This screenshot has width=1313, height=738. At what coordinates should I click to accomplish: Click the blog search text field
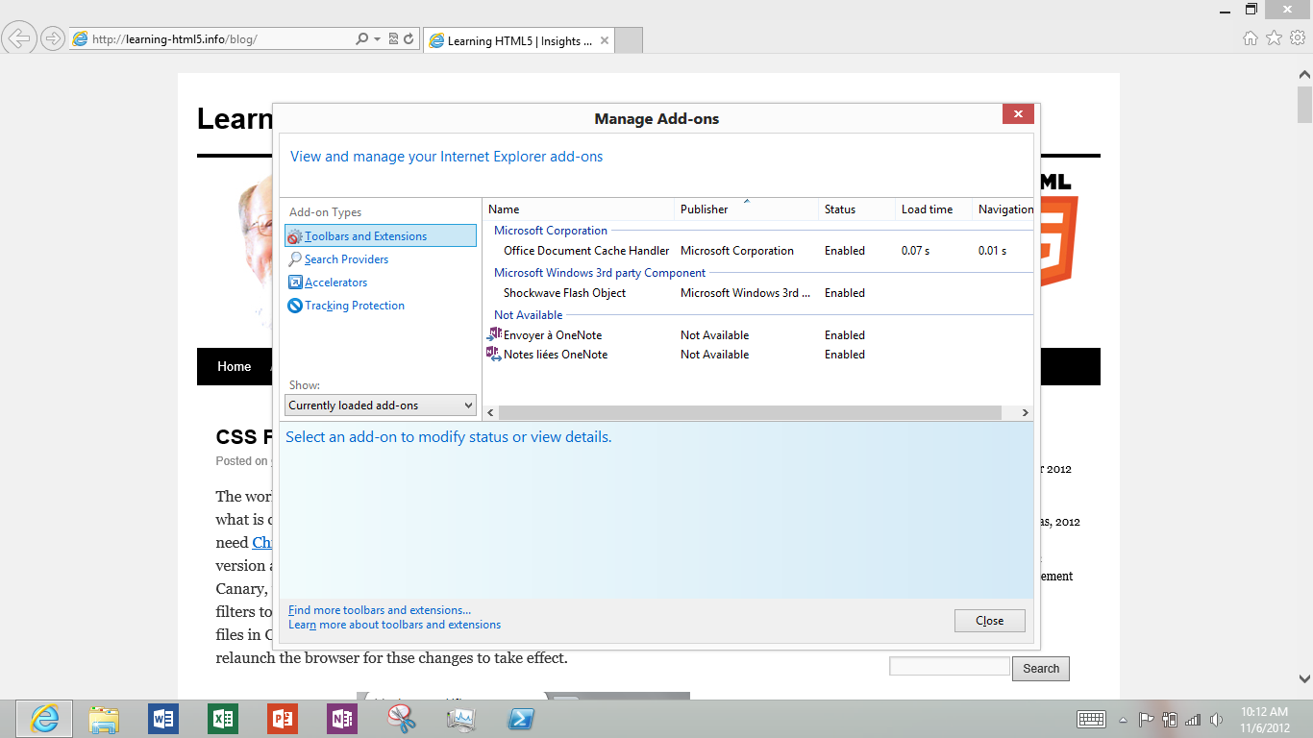point(950,666)
